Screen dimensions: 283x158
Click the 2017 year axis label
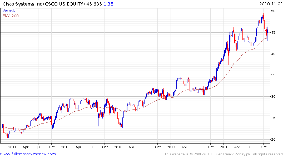(171, 147)
